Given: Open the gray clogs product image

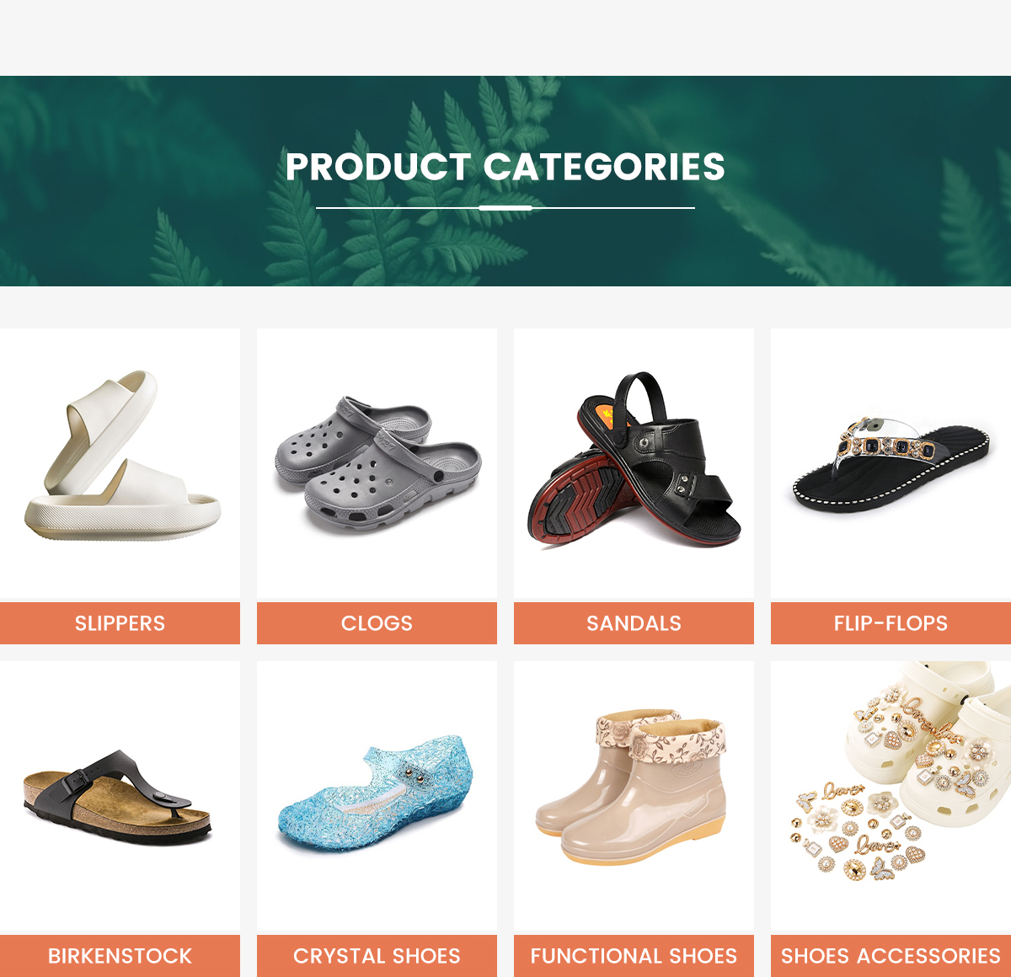Looking at the screenshot, I should (377, 465).
